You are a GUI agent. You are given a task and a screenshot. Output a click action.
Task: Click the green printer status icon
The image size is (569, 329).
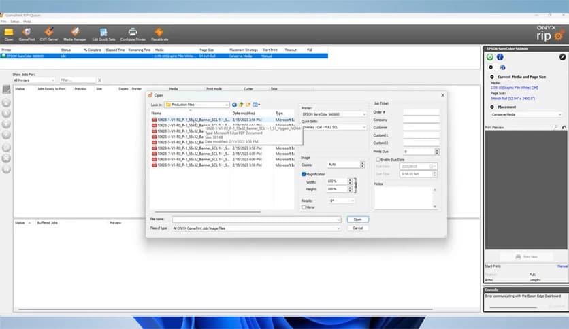(x=490, y=57)
